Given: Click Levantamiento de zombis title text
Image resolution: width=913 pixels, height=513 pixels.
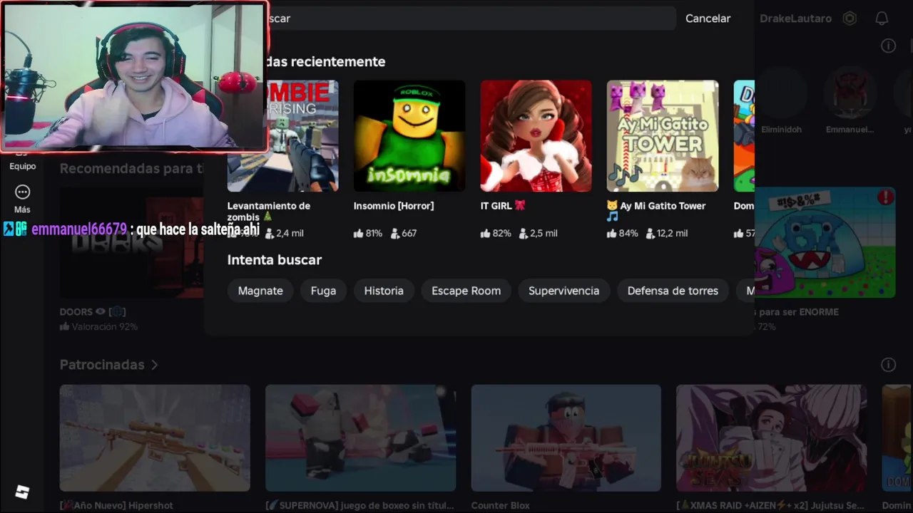Looking at the screenshot, I should click(x=269, y=211).
